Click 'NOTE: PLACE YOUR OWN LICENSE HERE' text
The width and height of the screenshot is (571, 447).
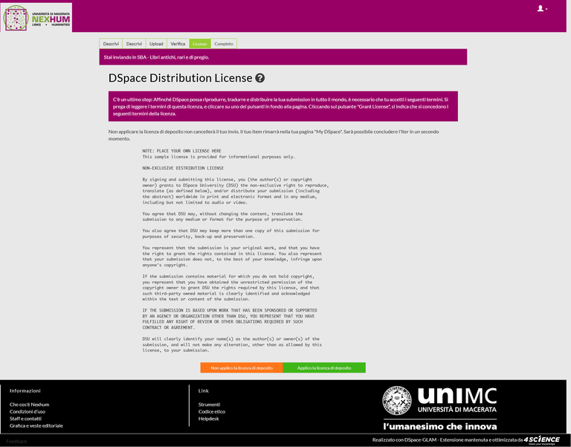click(181, 151)
